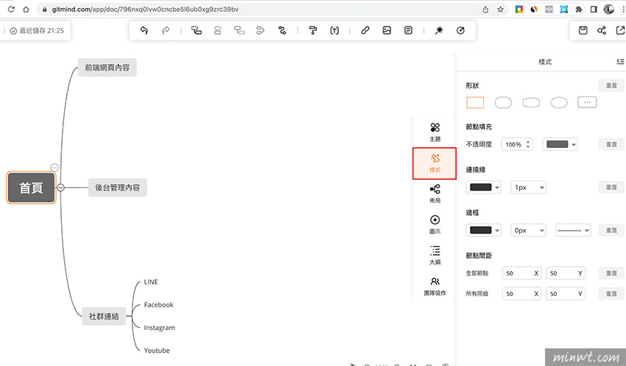Reload the browser page
Screen dimensions: 626x366
(11, 9)
